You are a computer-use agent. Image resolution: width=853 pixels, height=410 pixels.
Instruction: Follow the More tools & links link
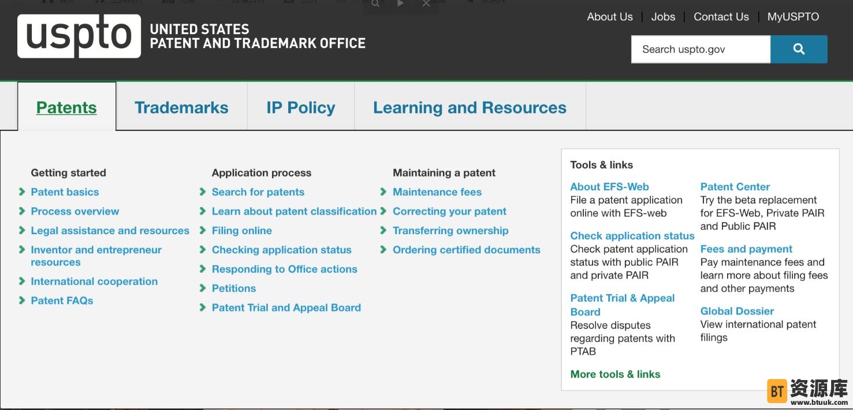click(615, 374)
